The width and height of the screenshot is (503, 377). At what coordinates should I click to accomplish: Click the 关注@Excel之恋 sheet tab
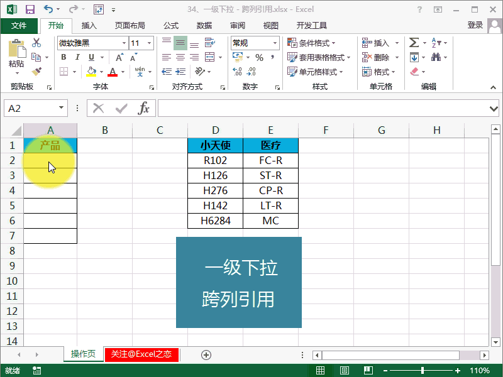pyautogui.click(x=141, y=354)
